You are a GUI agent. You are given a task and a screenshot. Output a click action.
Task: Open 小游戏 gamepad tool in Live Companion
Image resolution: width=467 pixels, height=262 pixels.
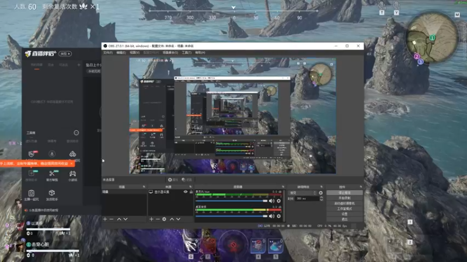coord(72,175)
